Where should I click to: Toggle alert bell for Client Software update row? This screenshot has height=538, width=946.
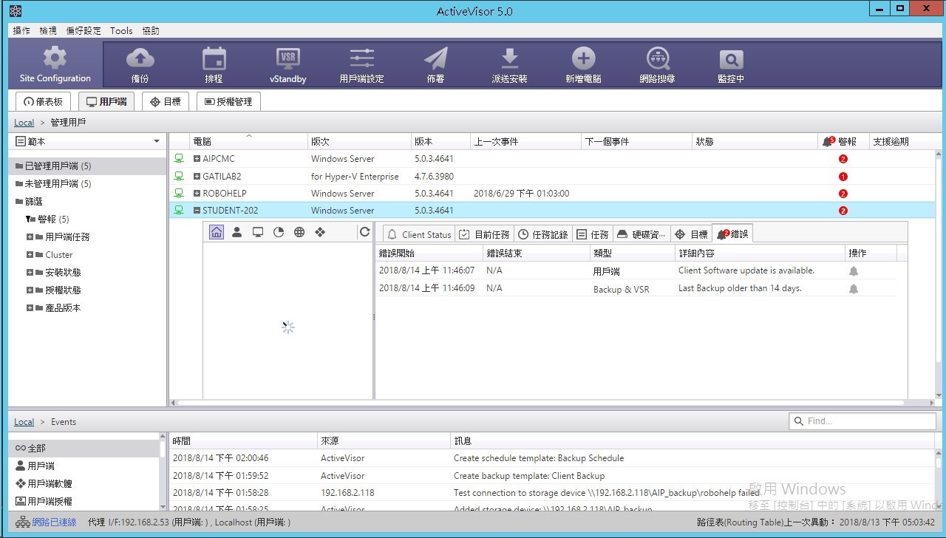coord(854,271)
